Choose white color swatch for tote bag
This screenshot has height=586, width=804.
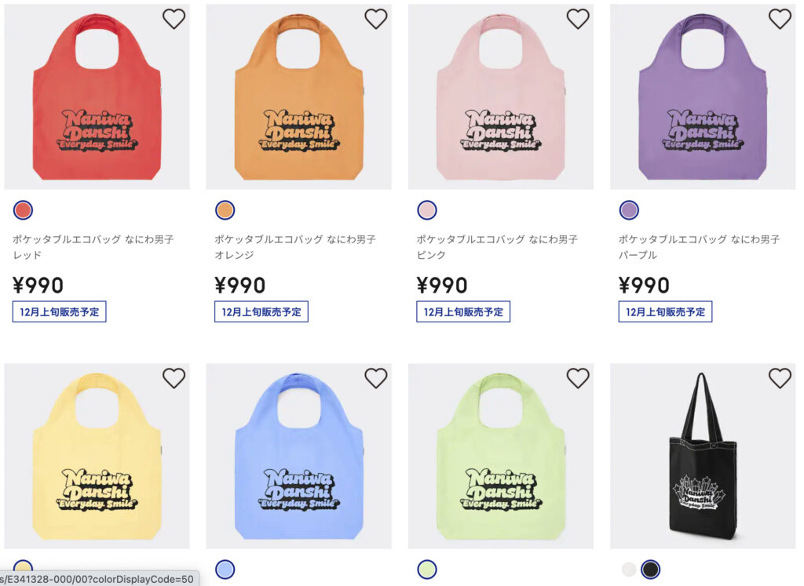(629, 569)
